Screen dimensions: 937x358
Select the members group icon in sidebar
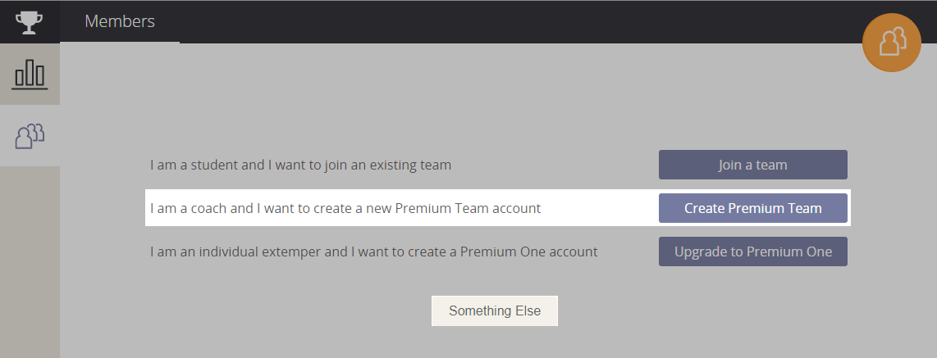pyautogui.click(x=30, y=136)
